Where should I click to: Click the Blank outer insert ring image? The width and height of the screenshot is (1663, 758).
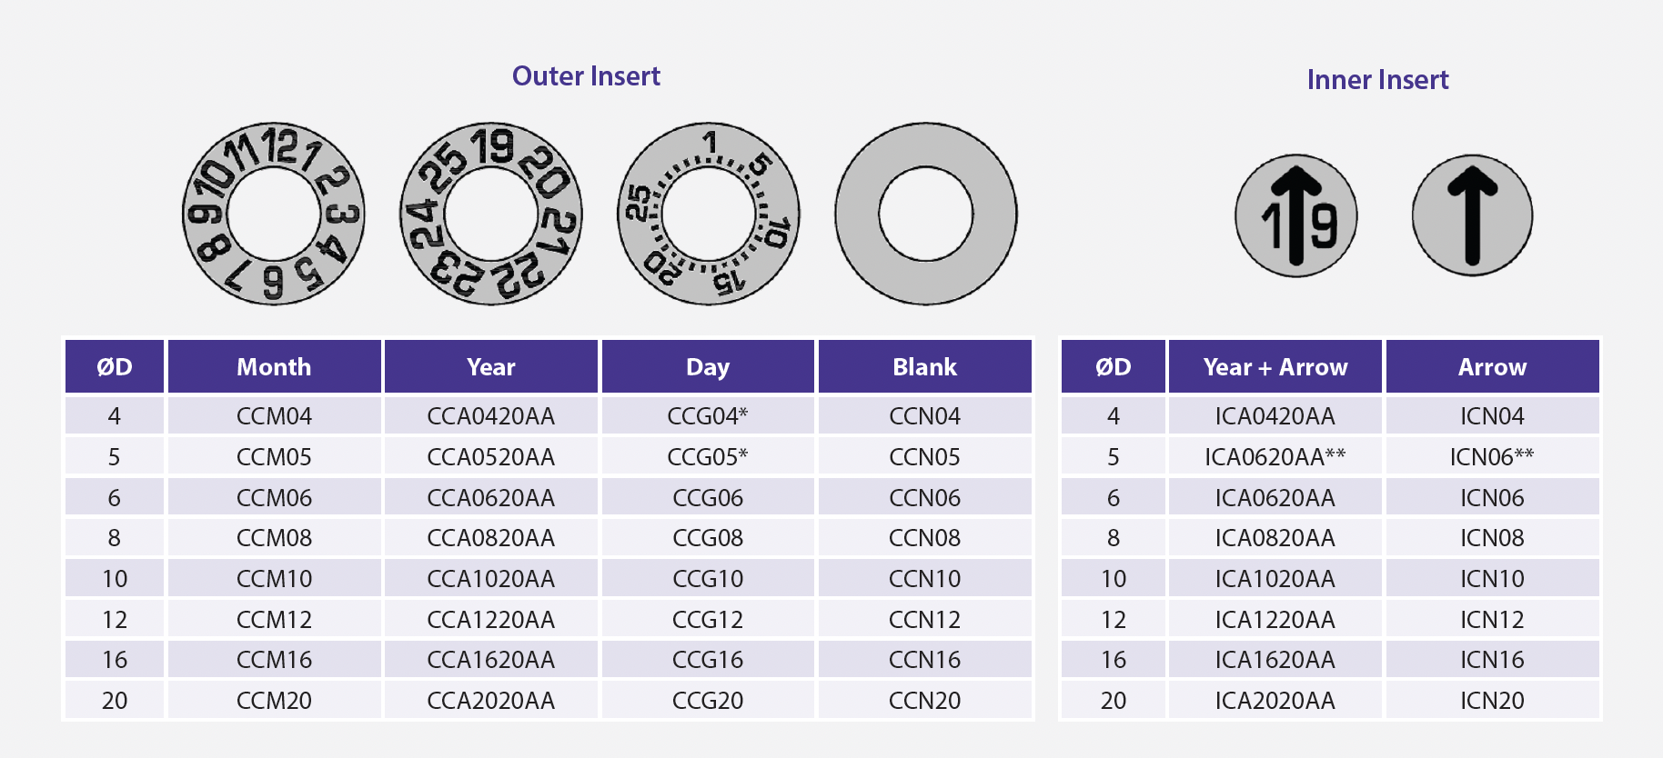(926, 214)
